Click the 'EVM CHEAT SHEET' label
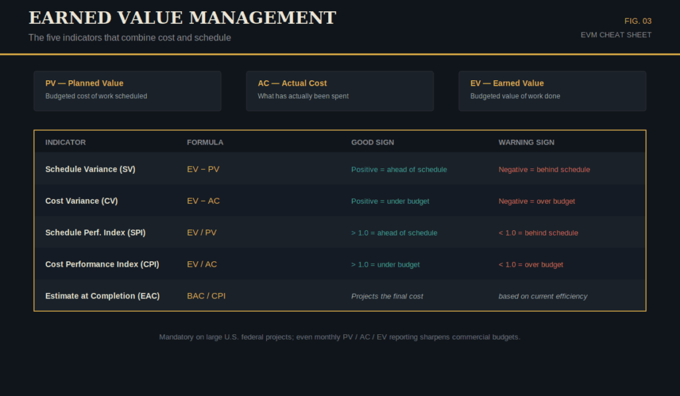Screen dimensions: 680x396 tap(616, 34)
